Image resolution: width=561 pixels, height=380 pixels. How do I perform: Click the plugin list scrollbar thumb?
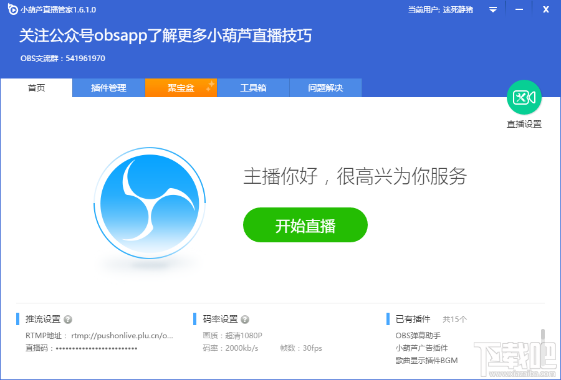coord(543,336)
